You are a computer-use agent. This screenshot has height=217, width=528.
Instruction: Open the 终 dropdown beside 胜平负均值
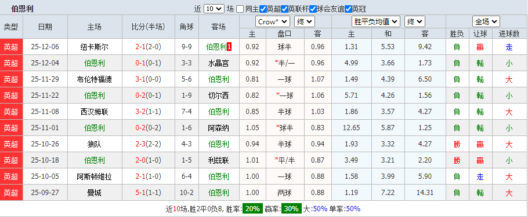pyautogui.click(x=414, y=22)
